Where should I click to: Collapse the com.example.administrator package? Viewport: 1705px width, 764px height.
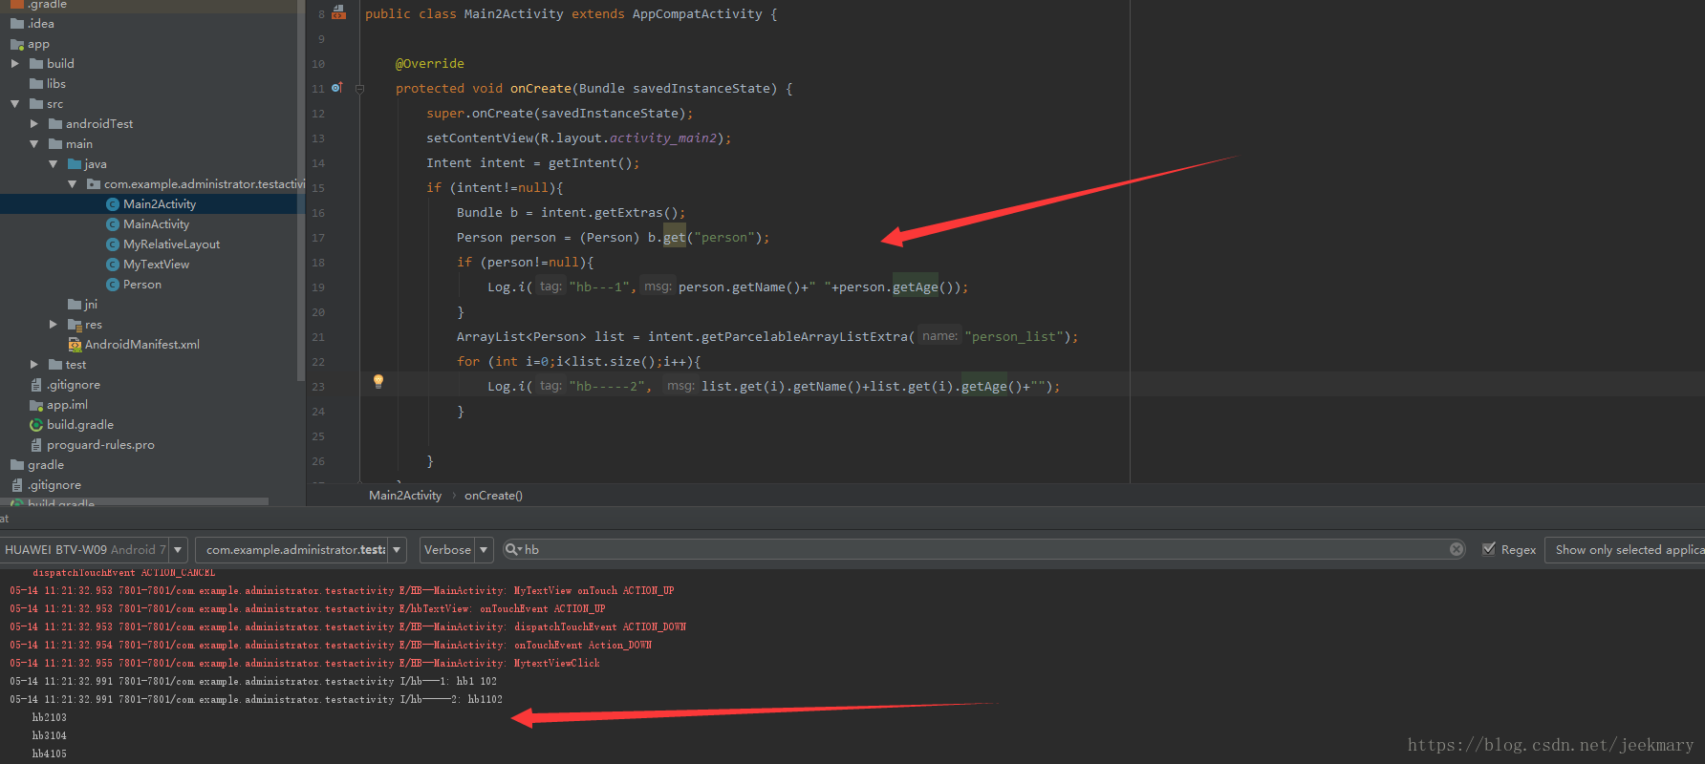point(72,184)
